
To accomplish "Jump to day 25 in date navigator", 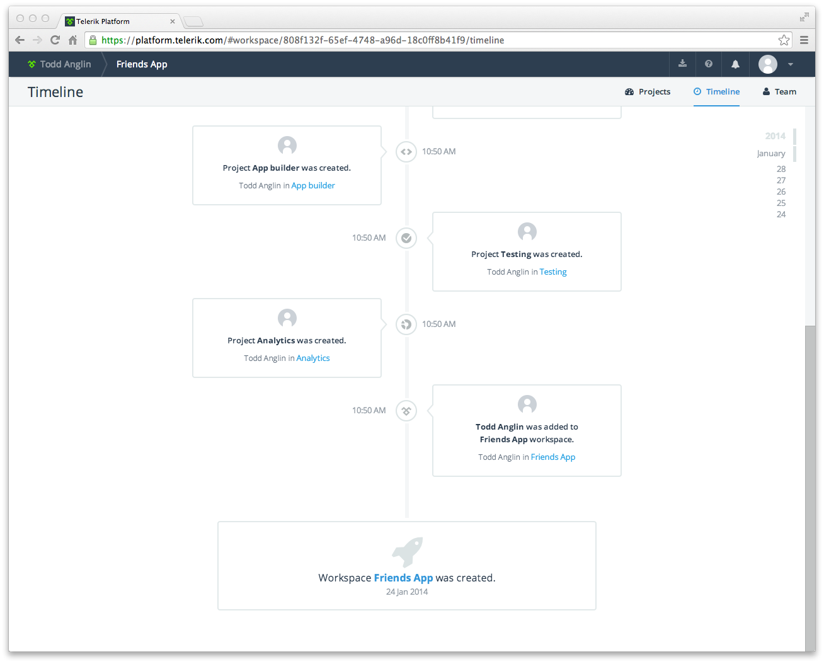I will click(781, 203).
